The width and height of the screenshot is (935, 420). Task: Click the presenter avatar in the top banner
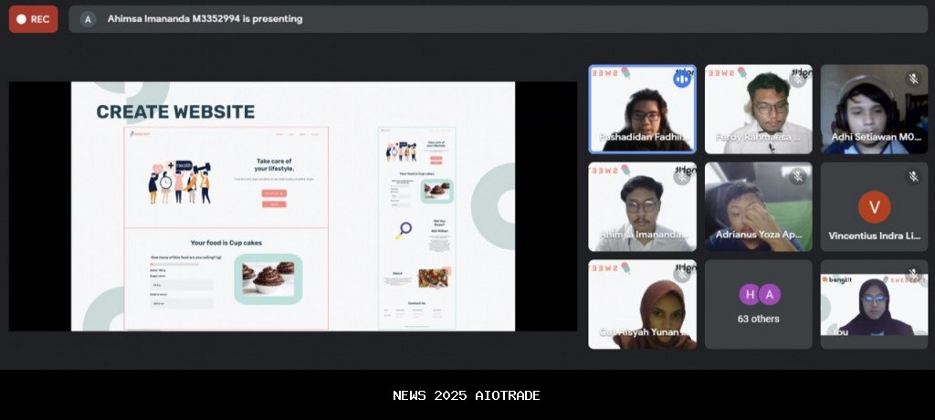89,19
